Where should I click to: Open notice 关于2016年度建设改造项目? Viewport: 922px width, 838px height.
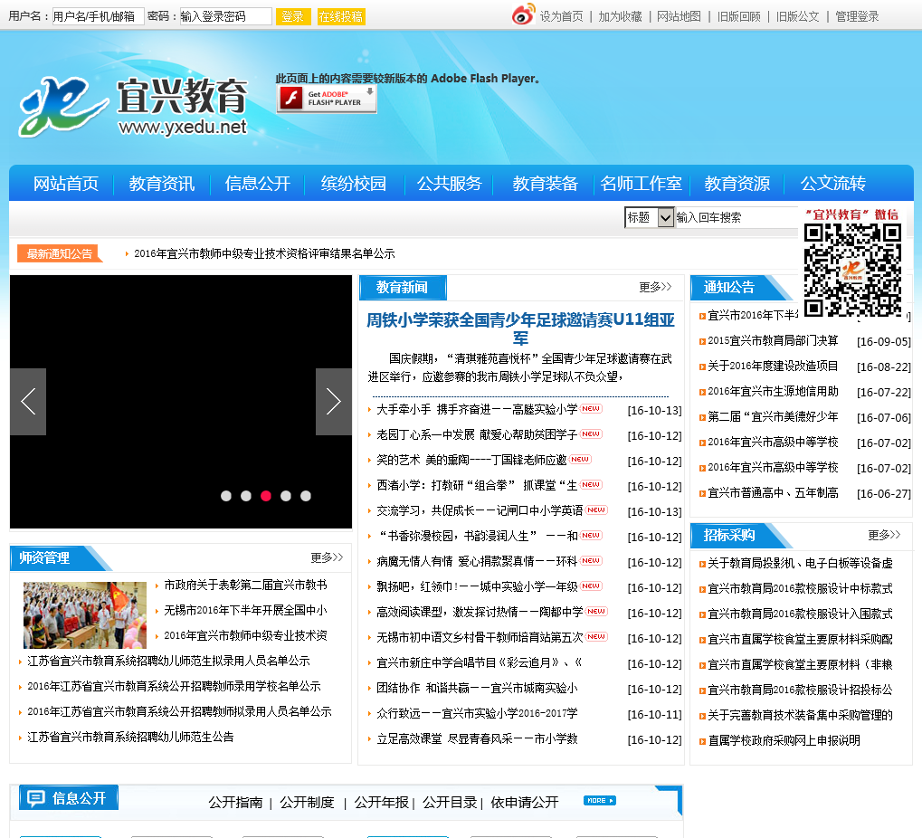click(x=773, y=366)
